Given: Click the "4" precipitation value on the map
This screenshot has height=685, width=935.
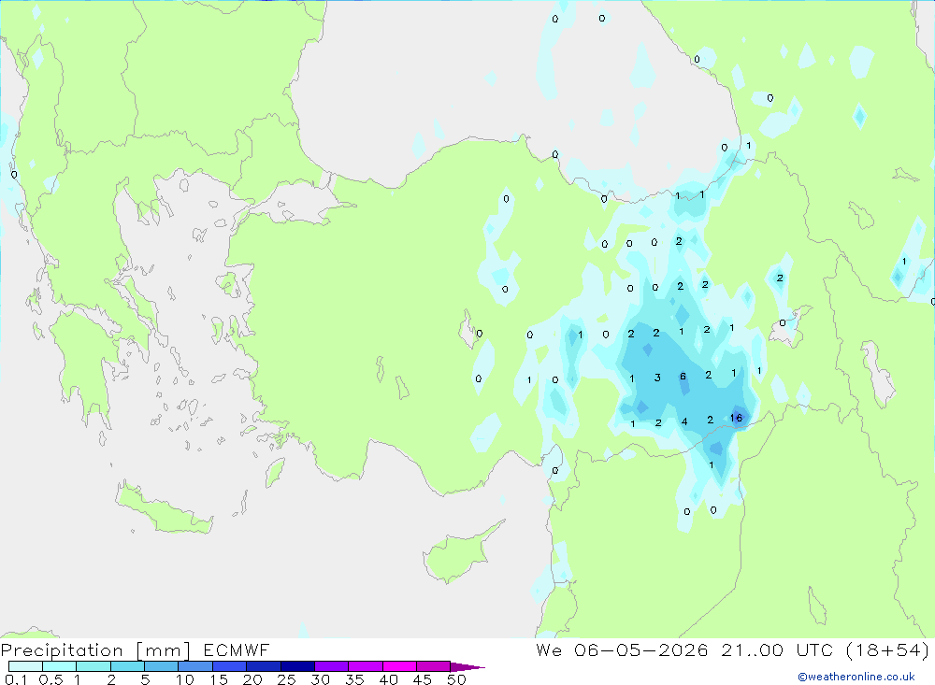Looking at the screenshot, I should (684, 421).
